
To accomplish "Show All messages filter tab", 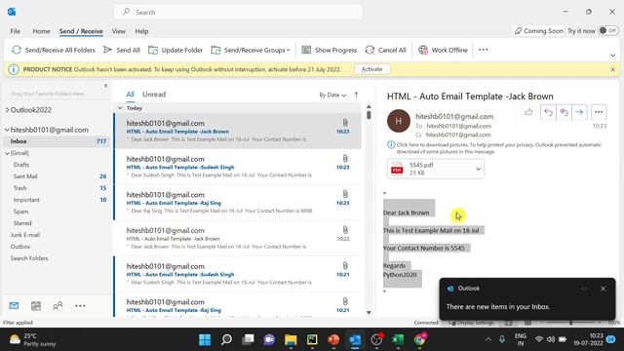I will pos(130,95).
